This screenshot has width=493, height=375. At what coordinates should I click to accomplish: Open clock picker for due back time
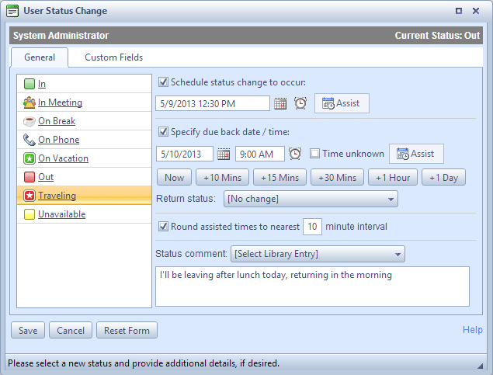coord(295,154)
